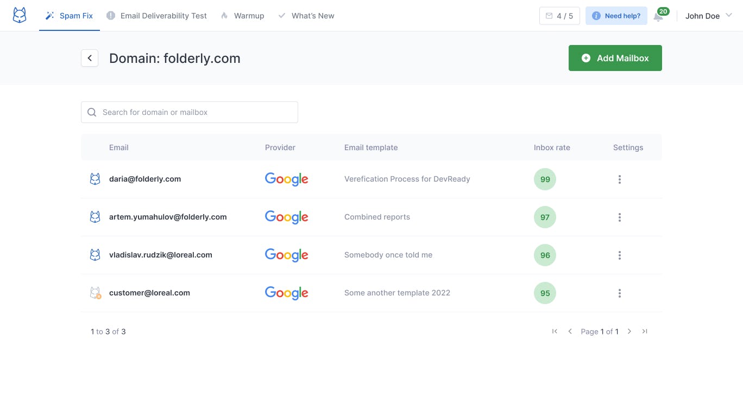Viewport: 743px width, 412px height.
Task: Open the What's New section
Action: point(306,16)
